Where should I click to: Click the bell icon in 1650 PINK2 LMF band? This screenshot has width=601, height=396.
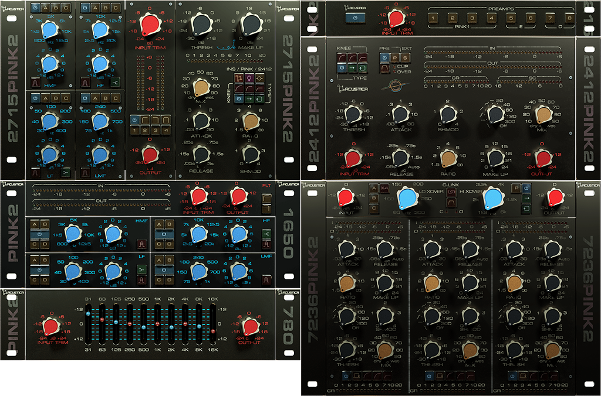pos(266,279)
